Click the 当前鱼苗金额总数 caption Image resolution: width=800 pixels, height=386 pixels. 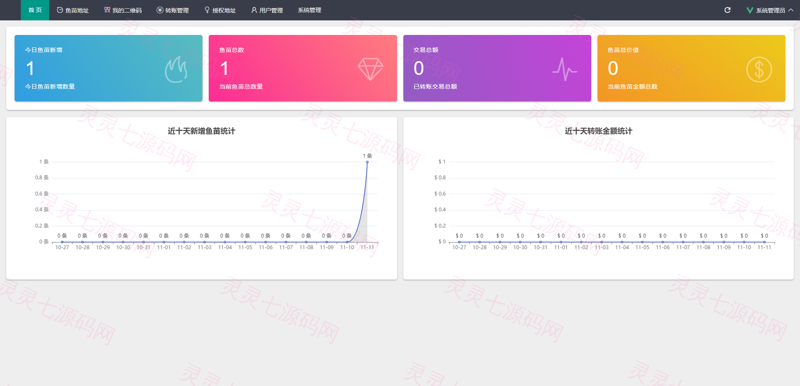pos(632,87)
